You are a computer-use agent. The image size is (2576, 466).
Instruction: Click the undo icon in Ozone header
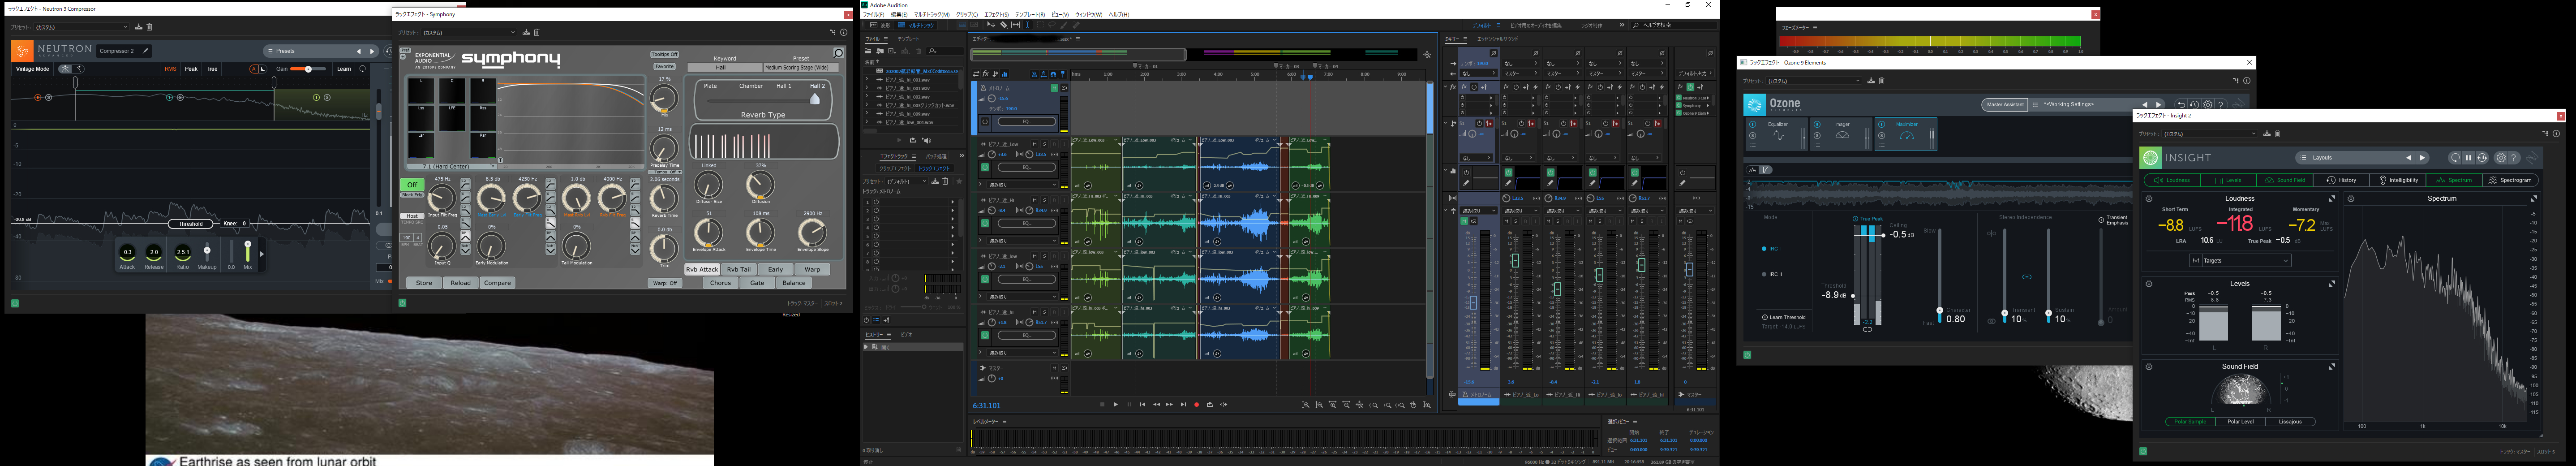pos(2181,104)
